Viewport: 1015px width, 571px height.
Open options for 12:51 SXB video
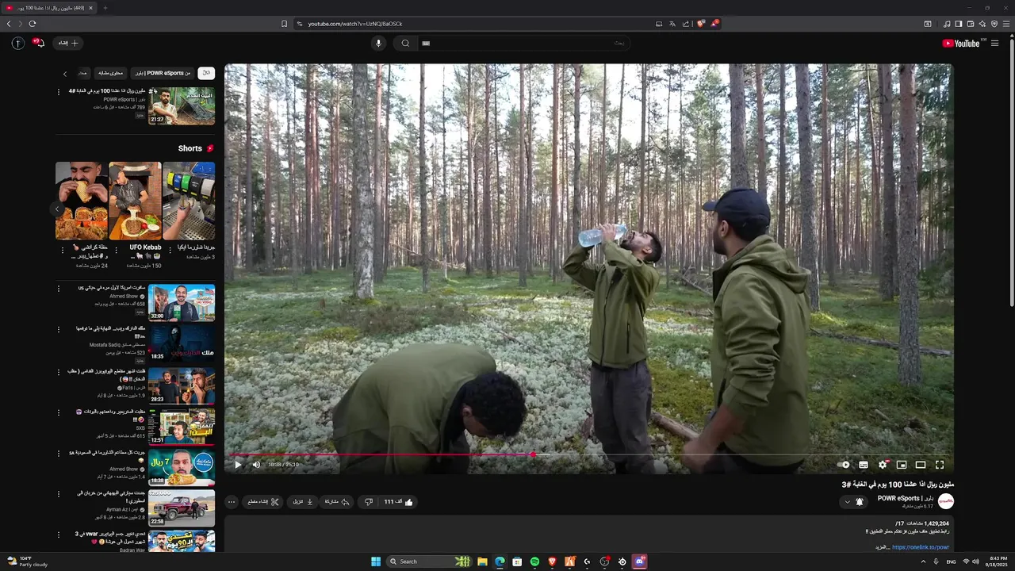point(58,412)
